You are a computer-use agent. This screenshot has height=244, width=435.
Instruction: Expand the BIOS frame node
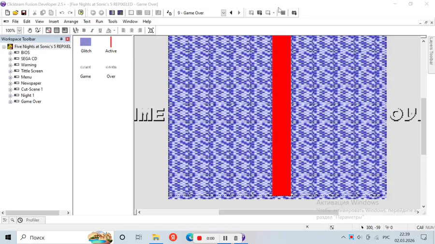point(10,53)
